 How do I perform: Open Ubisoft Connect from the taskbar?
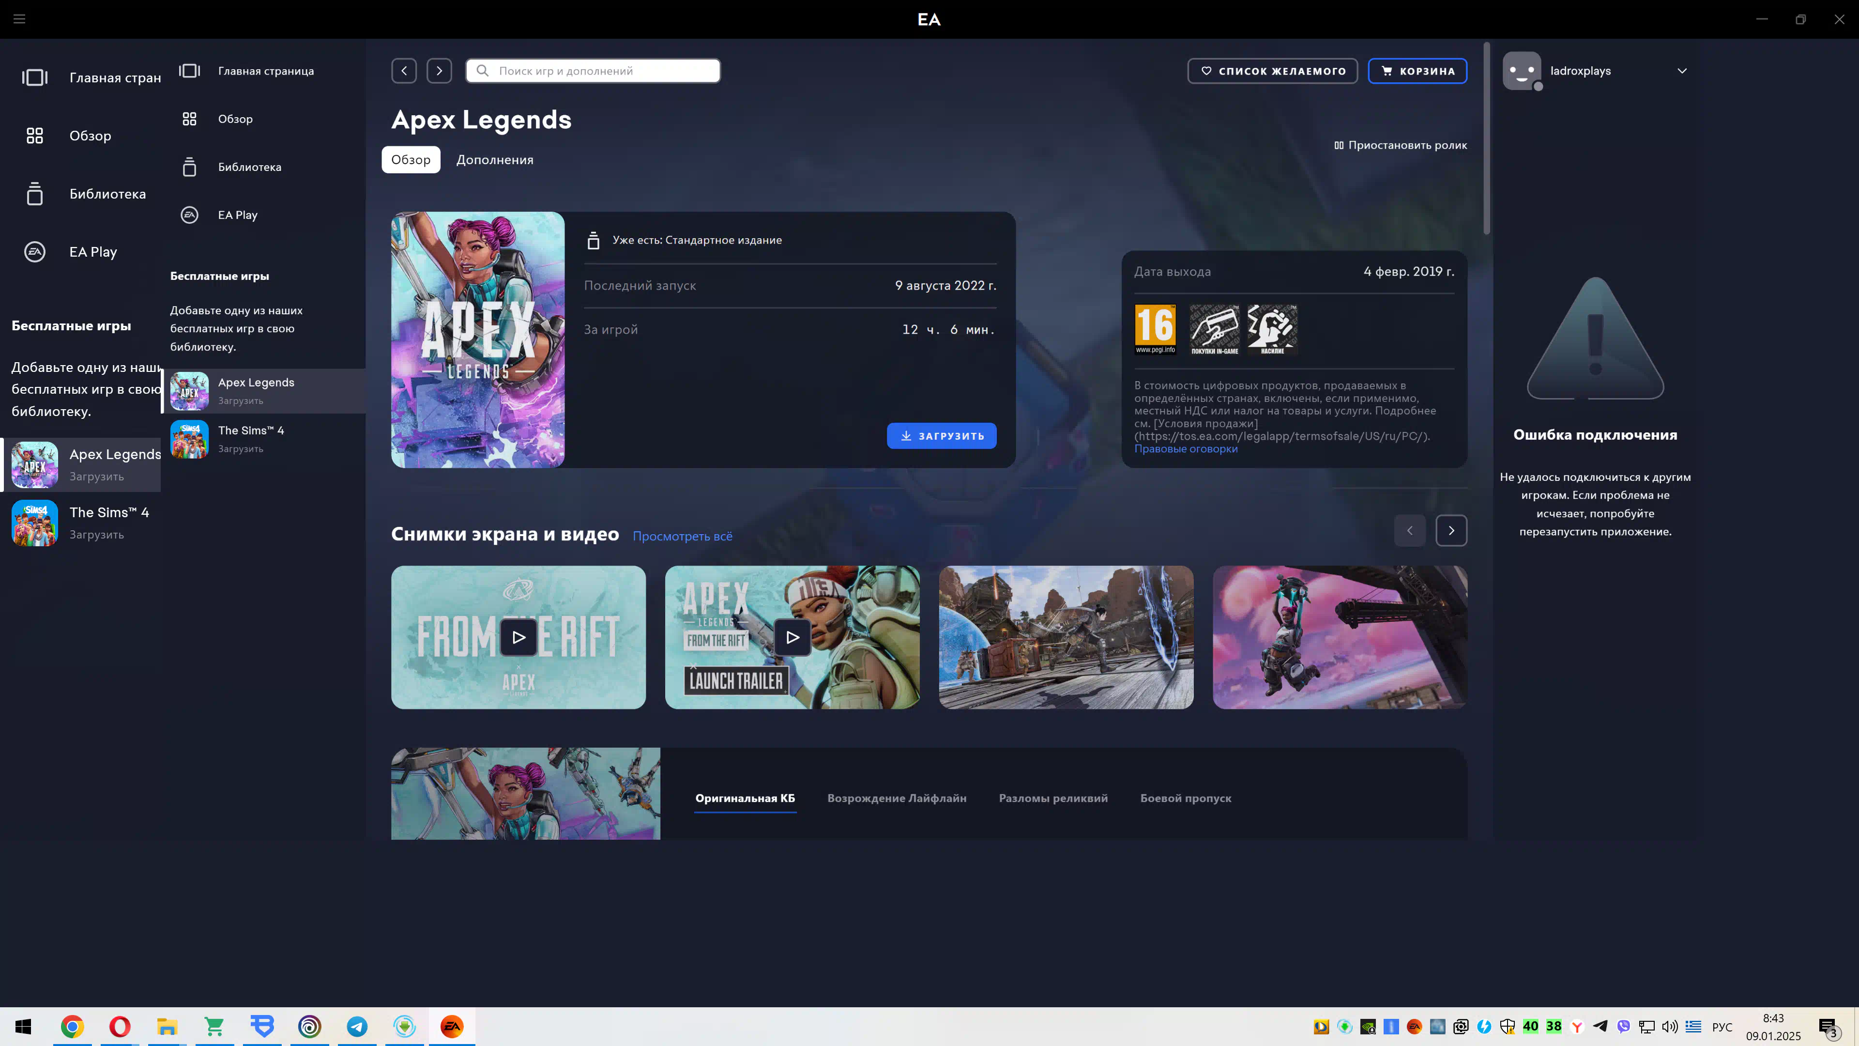click(x=310, y=1027)
